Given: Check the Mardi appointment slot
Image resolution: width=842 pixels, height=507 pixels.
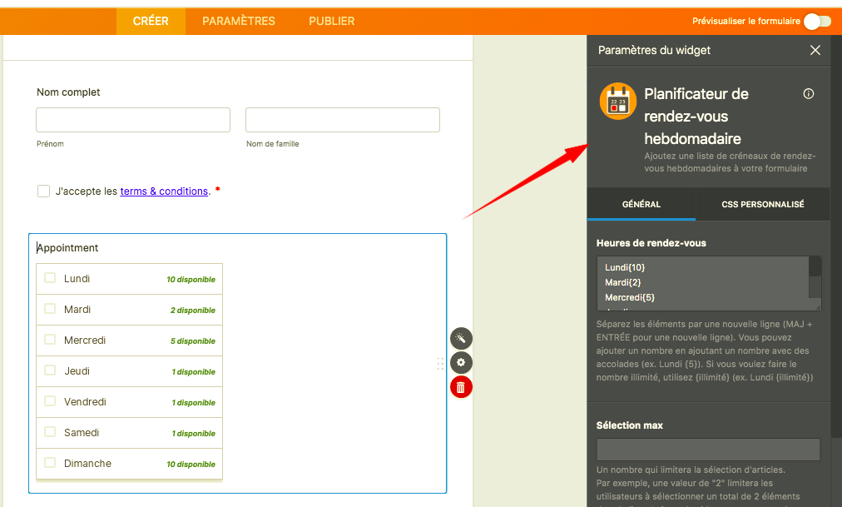Looking at the screenshot, I should 50,309.
